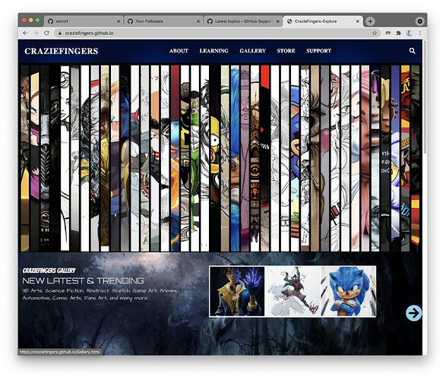Open the STORE menu item
The width and height of the screenshot is (446, 380).
point(286,51)
